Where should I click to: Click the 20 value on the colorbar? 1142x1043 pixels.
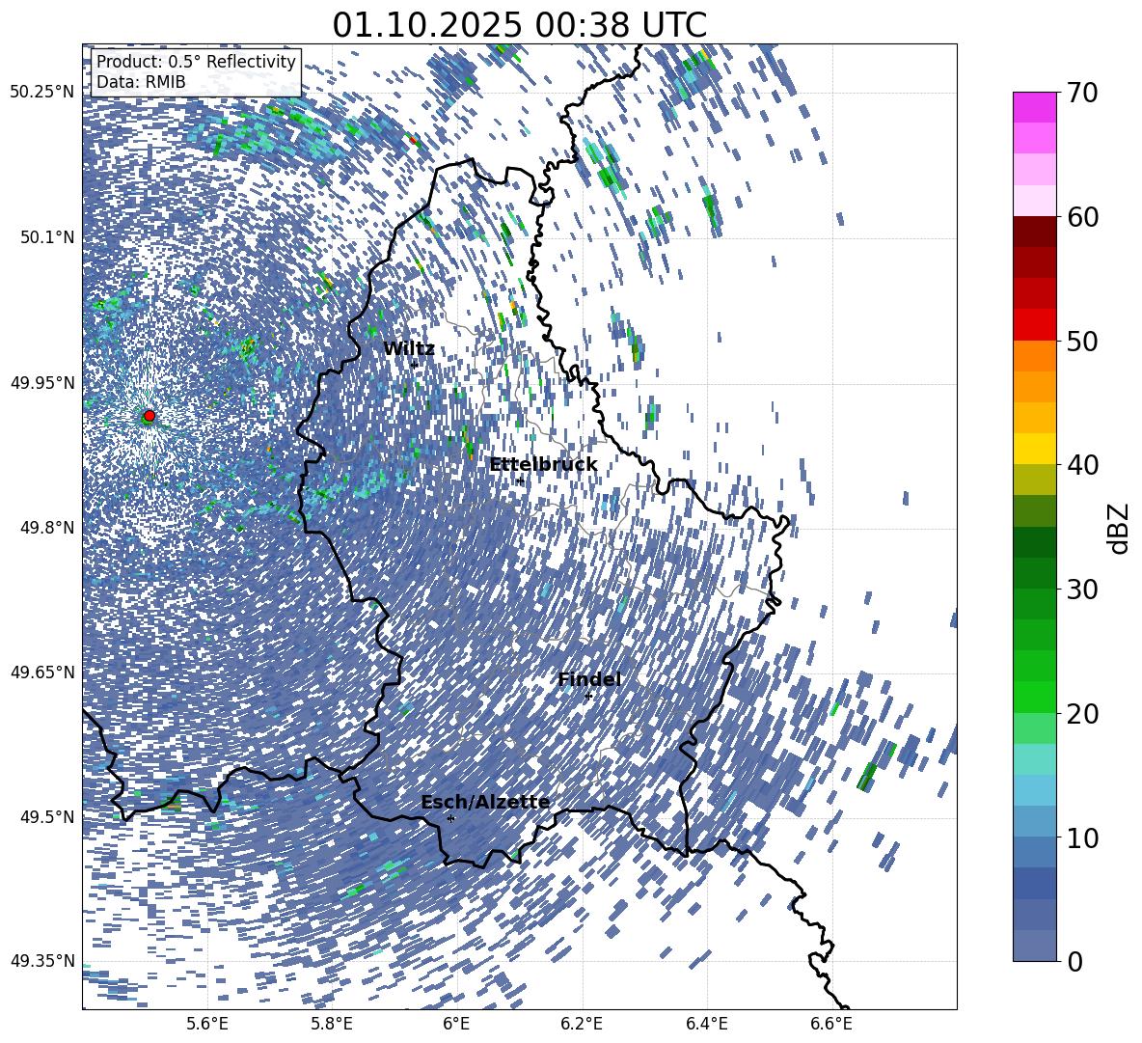tap(1082, 714)
